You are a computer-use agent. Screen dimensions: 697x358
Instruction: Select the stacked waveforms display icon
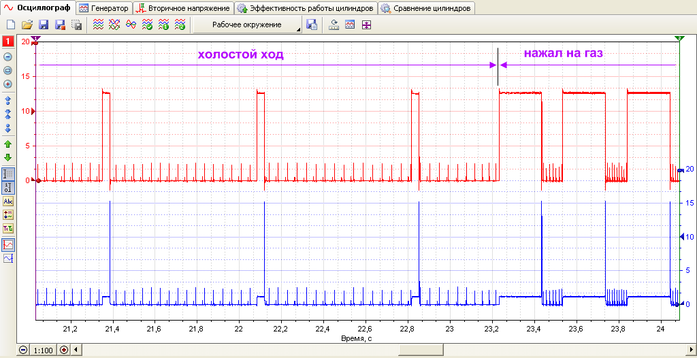point(98,25)
